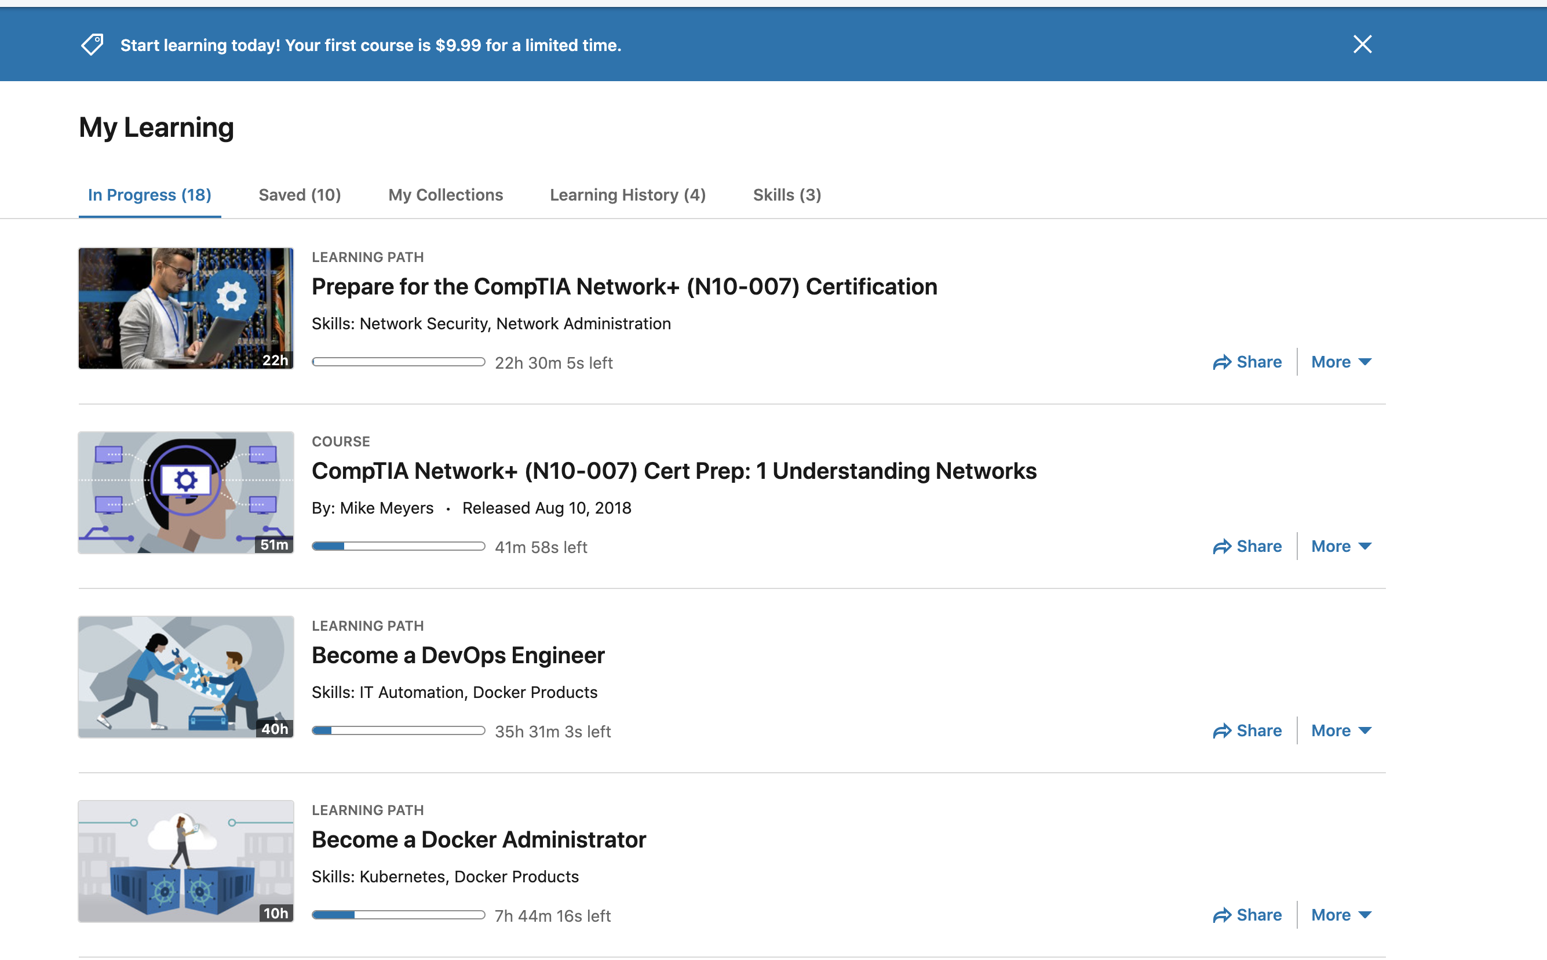Expand More for the Understanding Networks course

click(x=1341, y=546)
